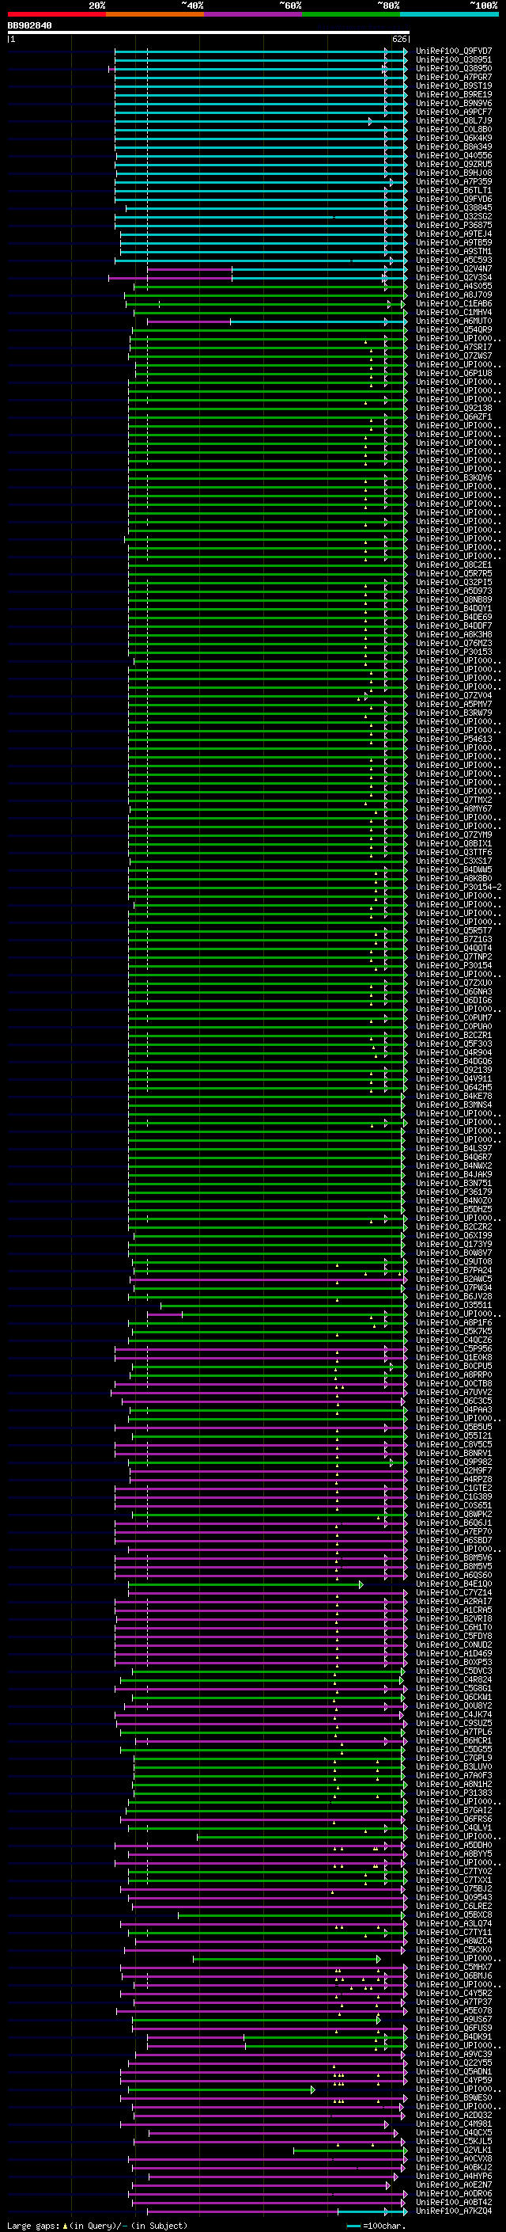Image resolution: width=506 pixels, height=2232 pixels.
Task: Select the UniRef100_A4S055 label
Action: 454,287
